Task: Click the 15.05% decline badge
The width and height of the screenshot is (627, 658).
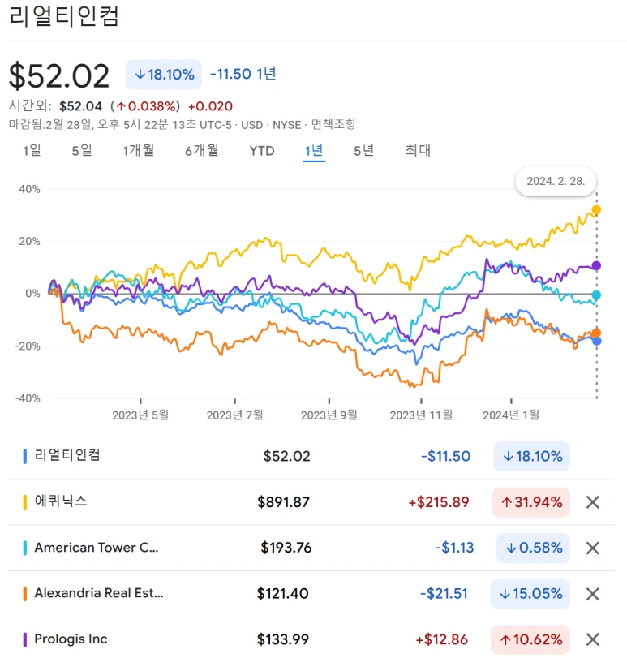Action: (x=530, y=594)
